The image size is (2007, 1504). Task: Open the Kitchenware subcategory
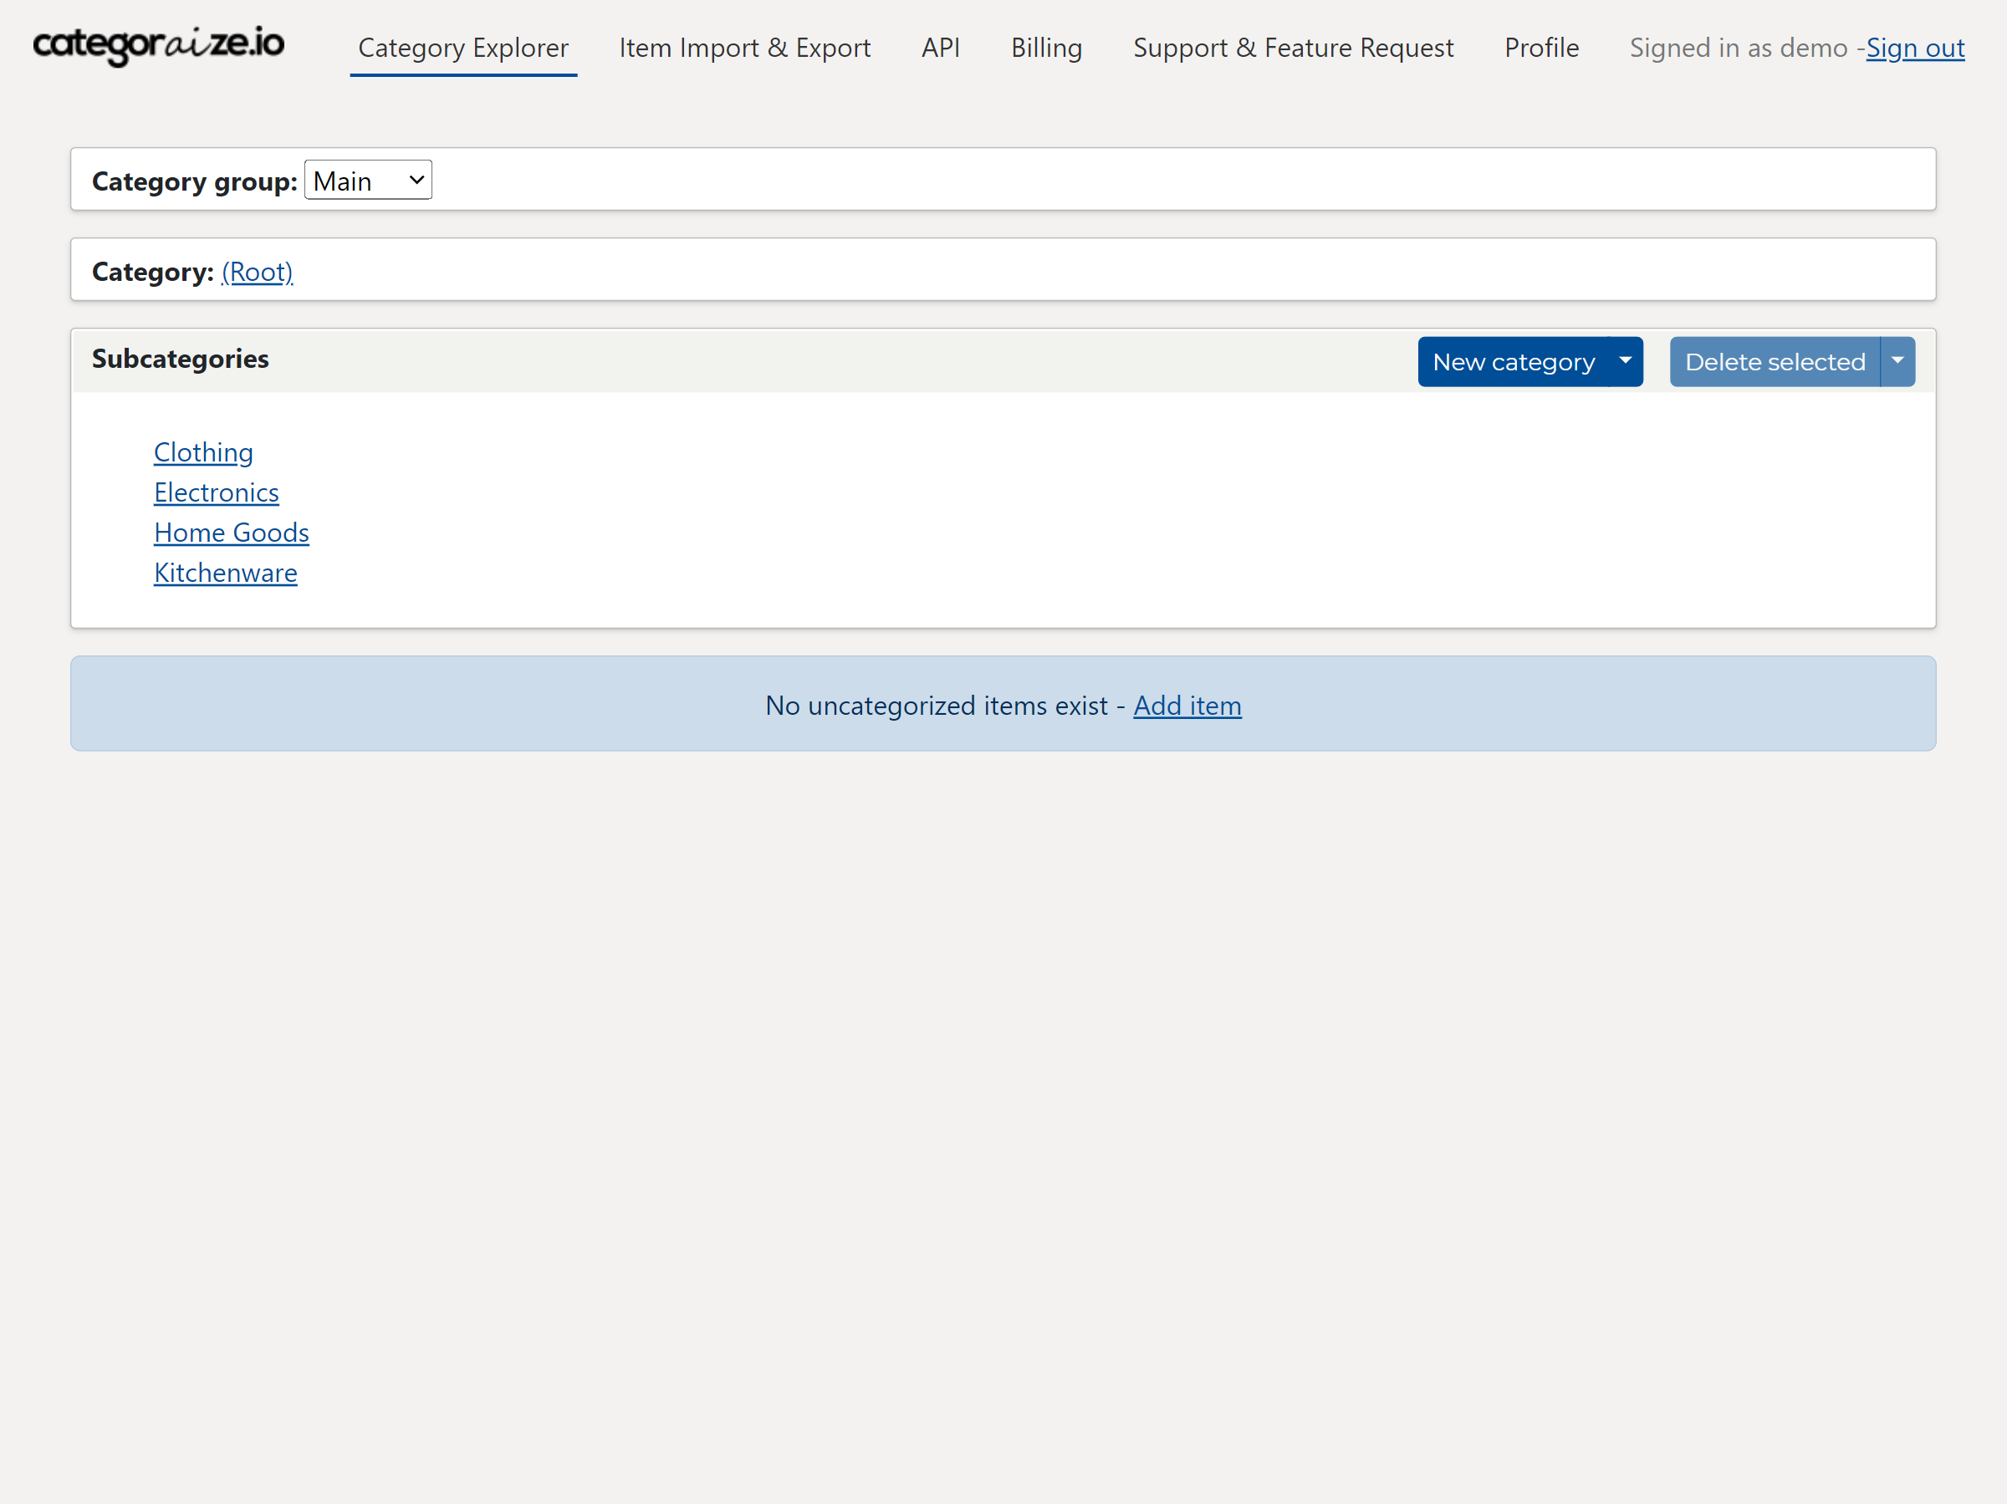click(225, 573)
